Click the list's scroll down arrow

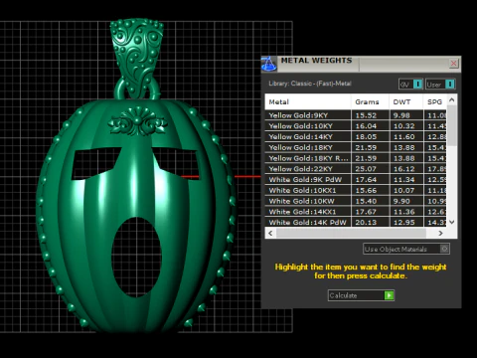coord(452,222)
